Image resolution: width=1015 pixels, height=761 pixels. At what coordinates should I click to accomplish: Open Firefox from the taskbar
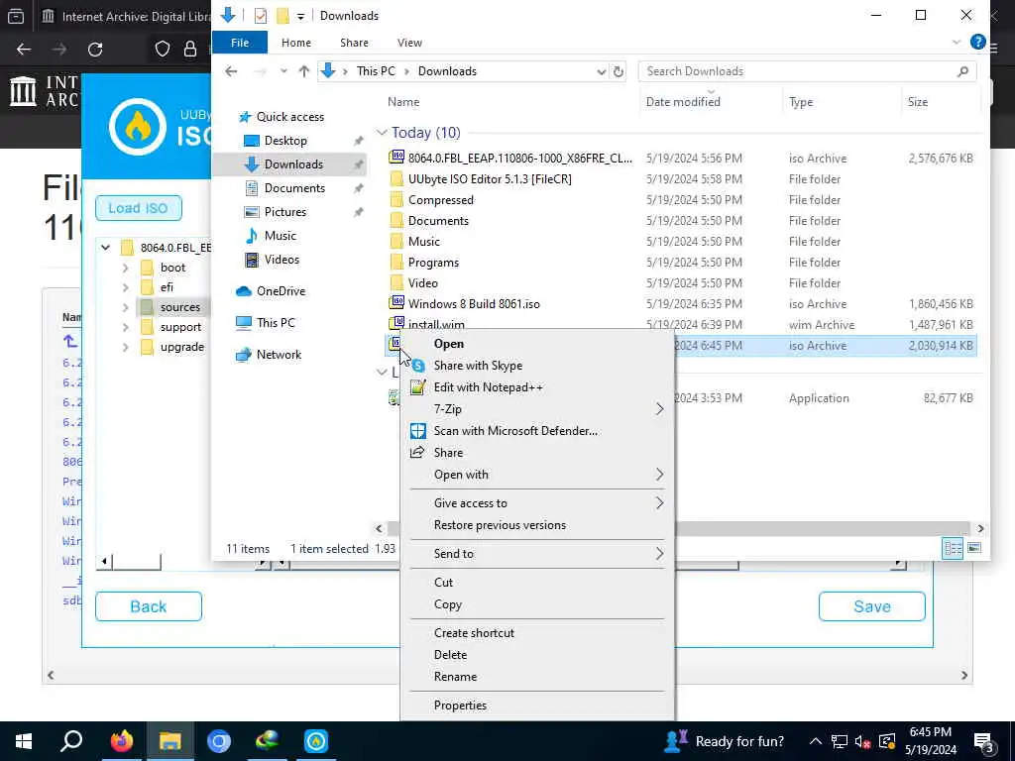point(121,741)
